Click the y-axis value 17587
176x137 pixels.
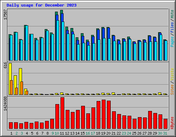(x=5, y=14)
